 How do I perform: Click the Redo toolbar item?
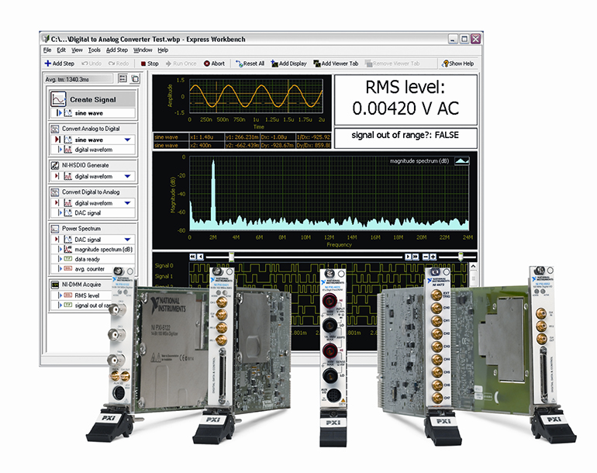(119, 64)
